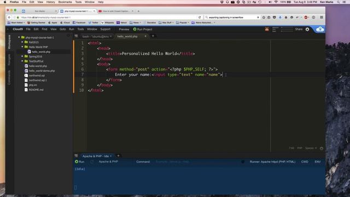Click the editor status bar gear icon
Image resolution: width=350 pixels, height=197 pixels.
pos(322,148)
